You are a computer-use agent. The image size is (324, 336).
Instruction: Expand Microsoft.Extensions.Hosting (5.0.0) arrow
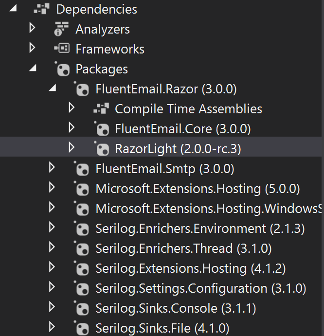pyautogui.click(x=52, y=188)
